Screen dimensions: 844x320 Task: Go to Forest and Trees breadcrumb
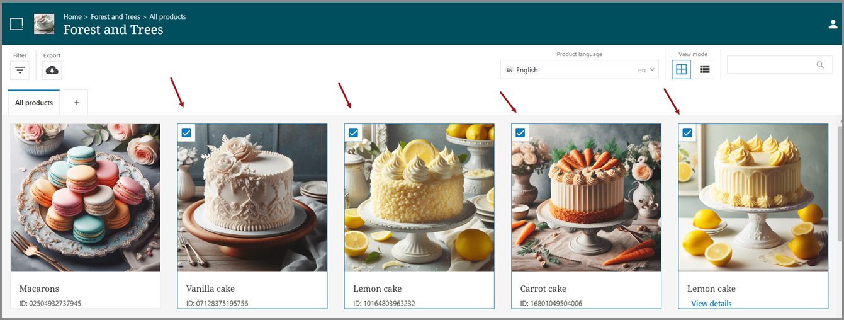tap(115, 17)
